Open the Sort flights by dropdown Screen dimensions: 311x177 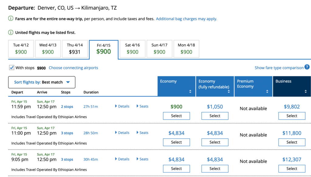point(42,82)
